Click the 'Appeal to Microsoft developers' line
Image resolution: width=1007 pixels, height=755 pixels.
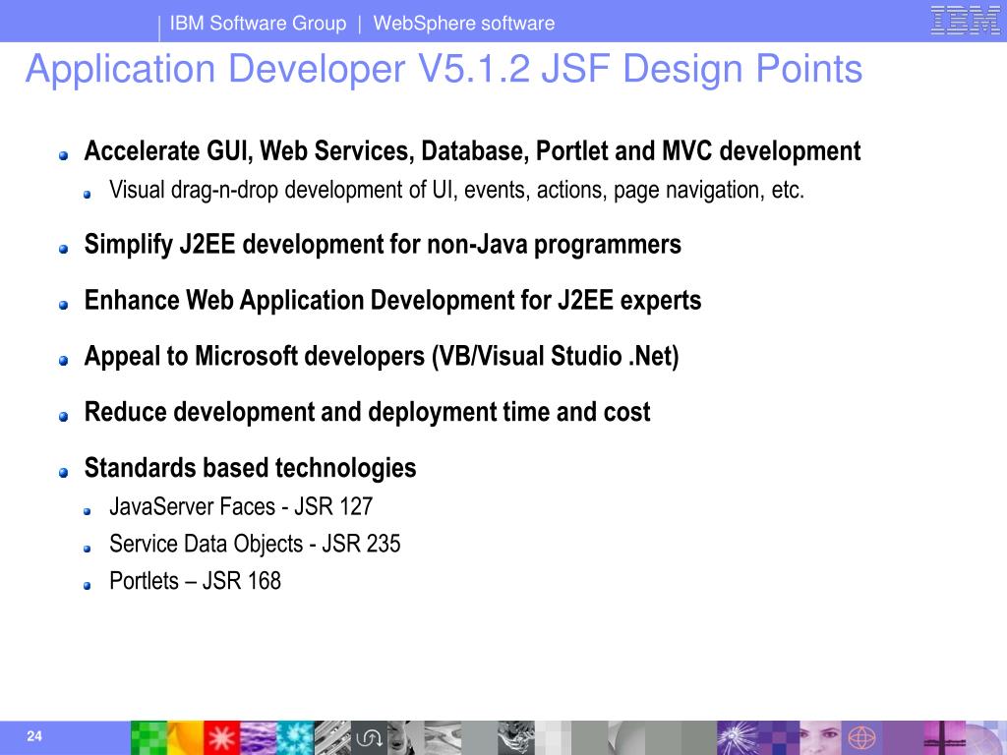click(x=382, y=356)
